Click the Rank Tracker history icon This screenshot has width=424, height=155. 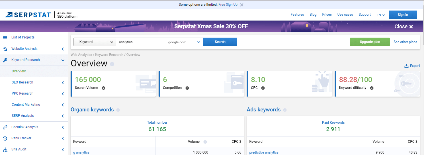pyautogui.click(x=5, y=138)
